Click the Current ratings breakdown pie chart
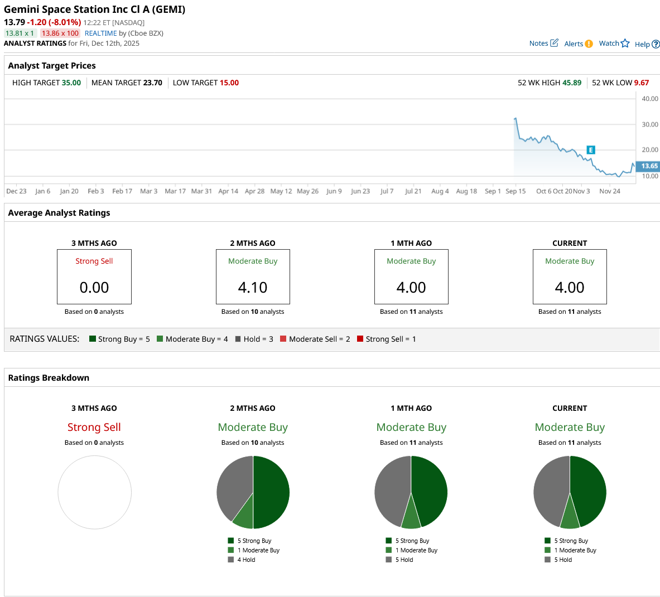Screen dimensions: 660x597 [570, 492]
